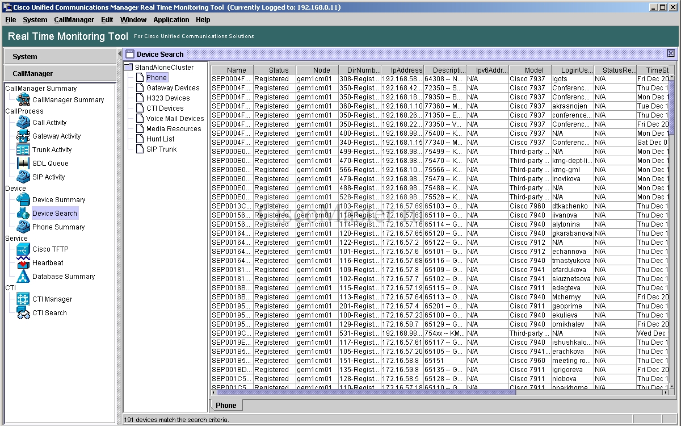Open the Edit menu

(x=107, y=19)
